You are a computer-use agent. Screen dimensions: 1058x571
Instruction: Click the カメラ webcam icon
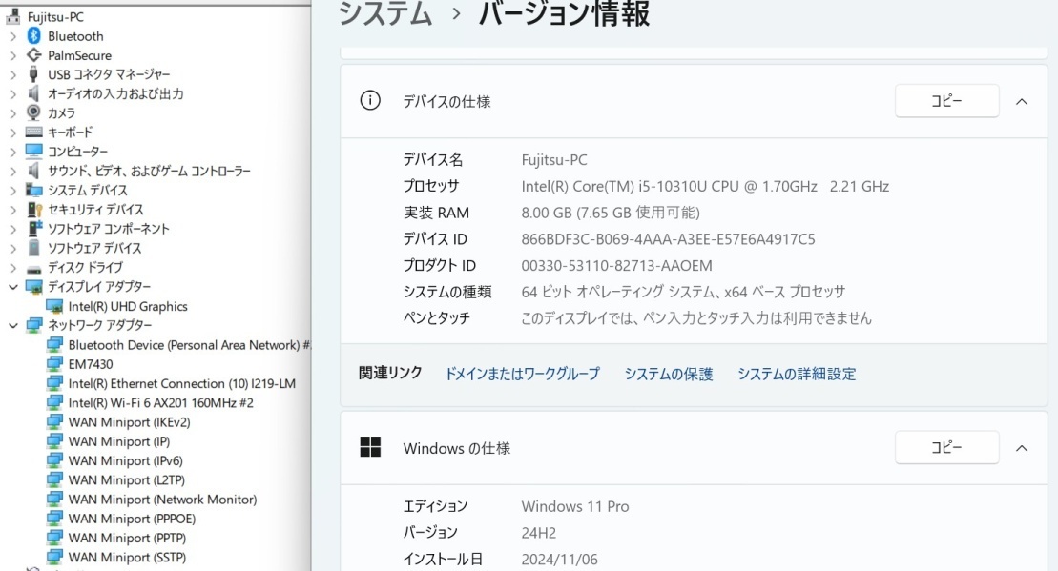click(33, 112)
